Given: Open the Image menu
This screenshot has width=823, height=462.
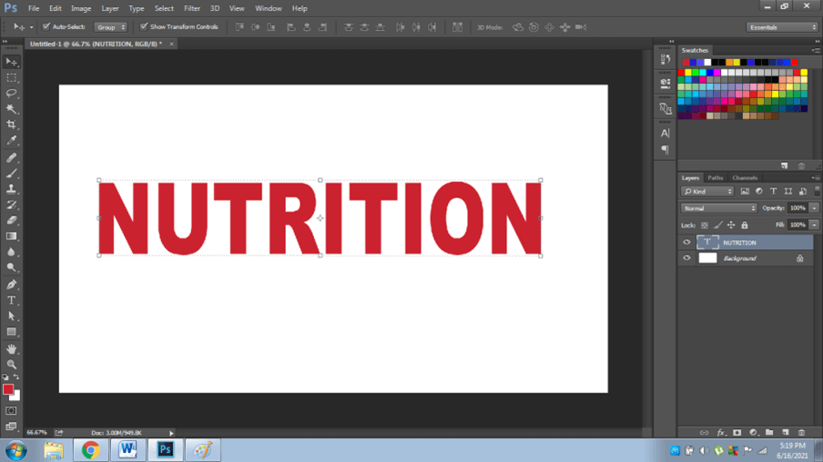Looking at the screenshot, I should pyautogui.click(x=81, y=8).
